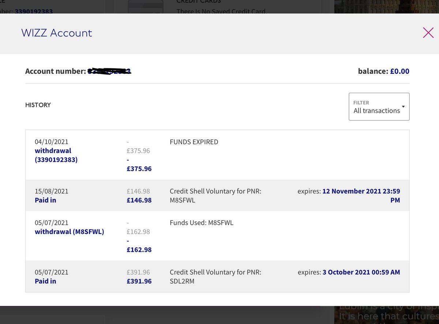The image size is (439, 324).
Task: Click withdrawal (3390192383) entry
Action: click(x=56, y=155)
